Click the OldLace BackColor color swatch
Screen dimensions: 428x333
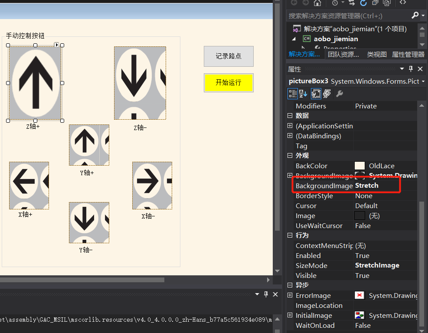click(360, 166)
